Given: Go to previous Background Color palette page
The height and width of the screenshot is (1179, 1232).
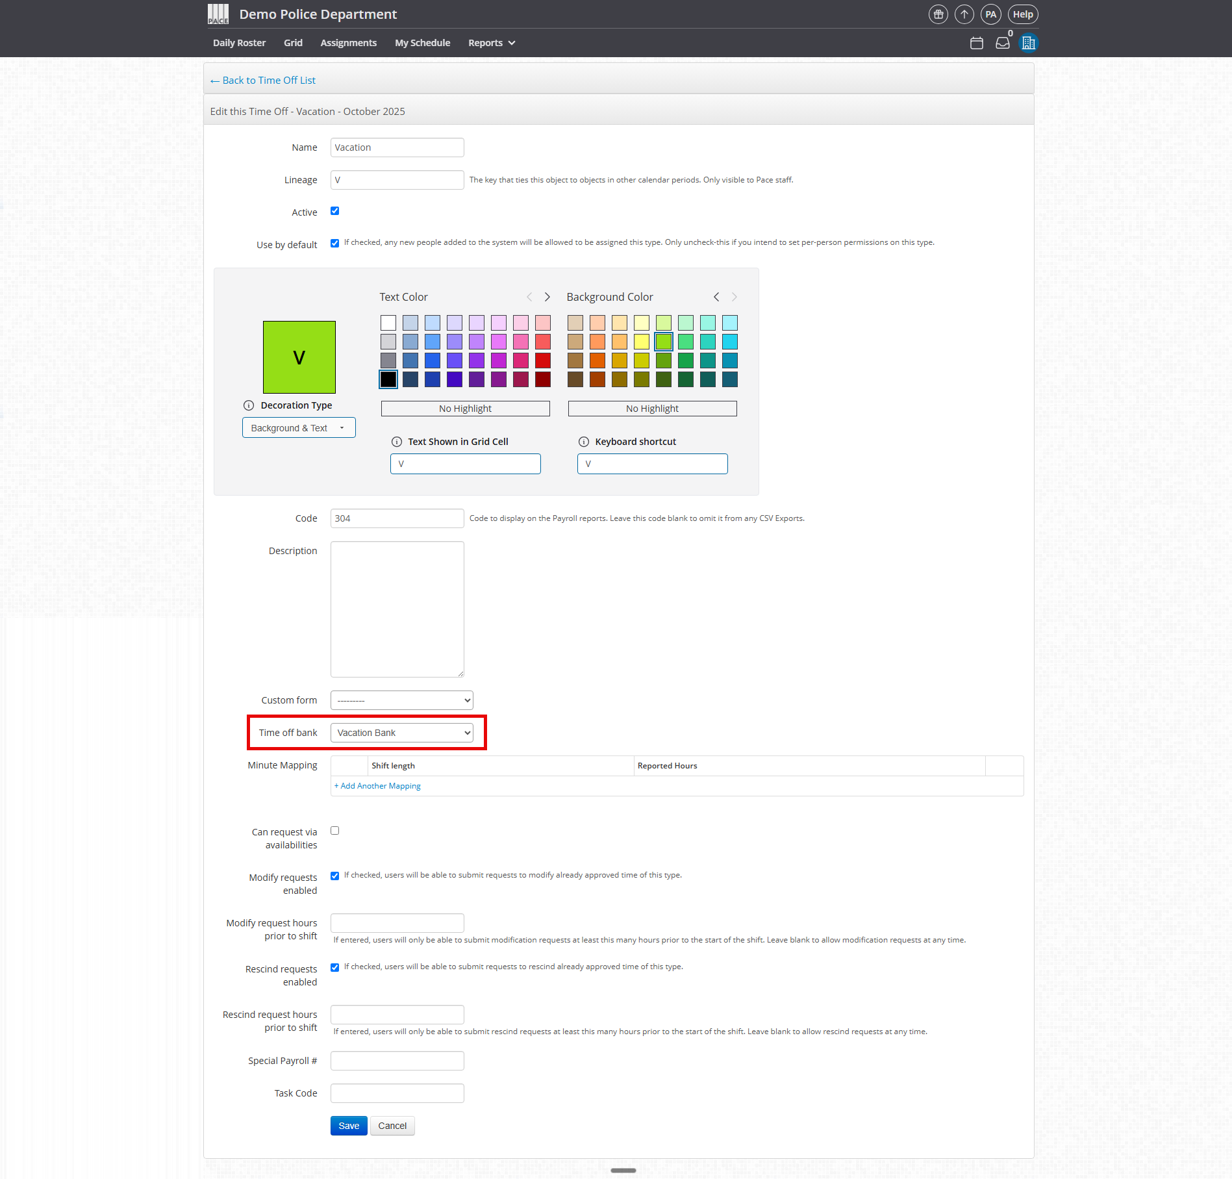Looking at the screenshot, I should pyautogui.click(x=716, y=297).
